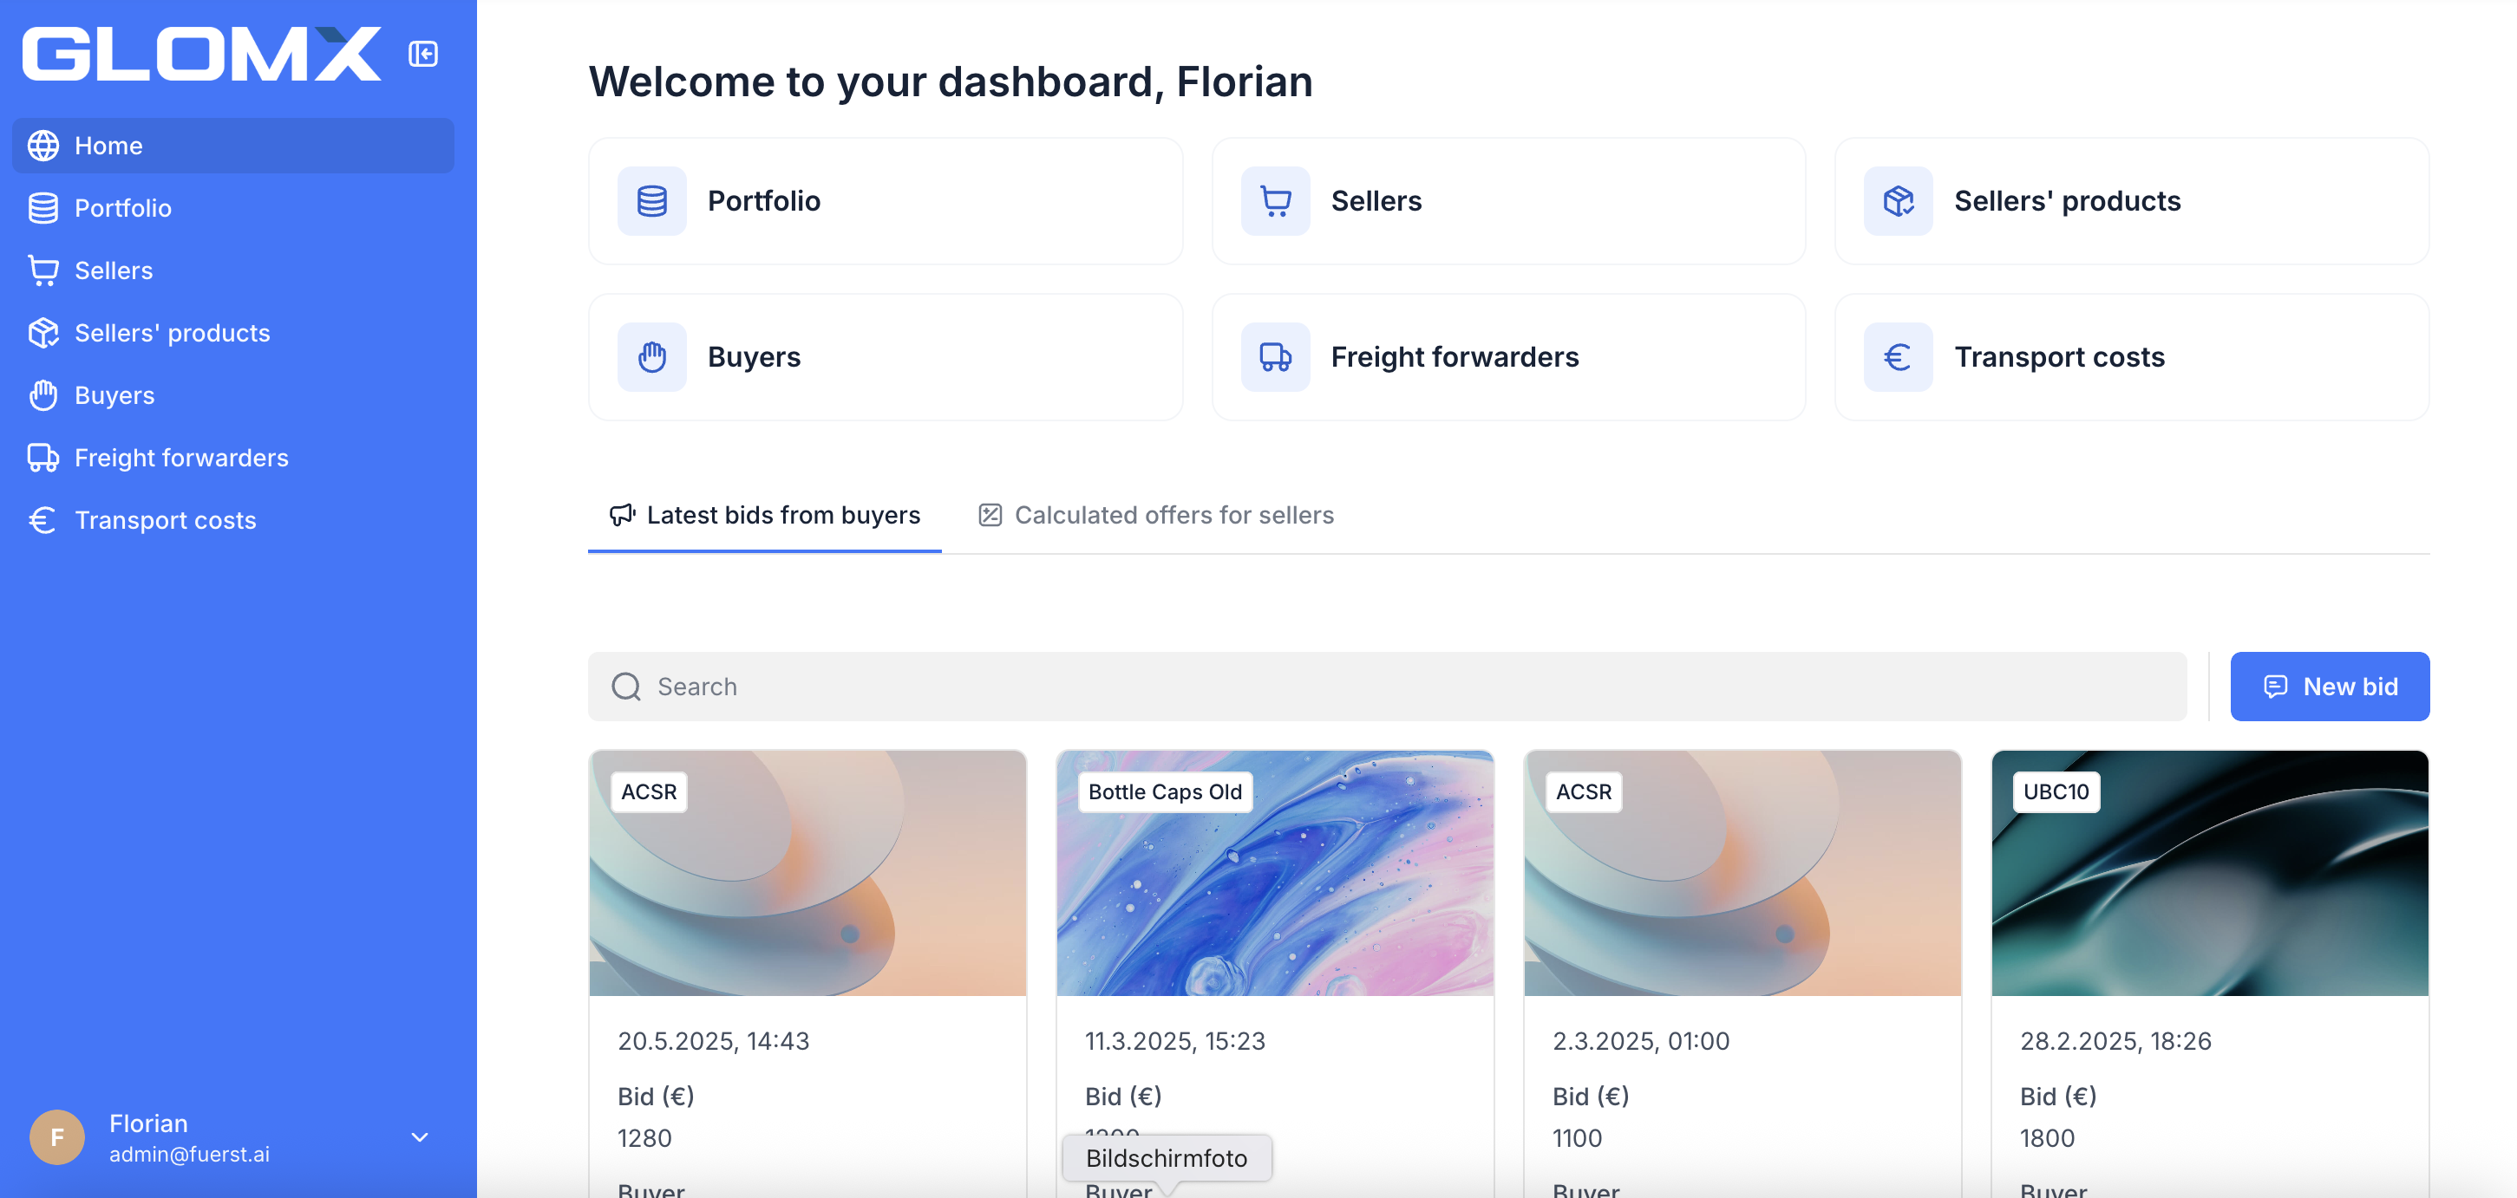2517x1198 pixels.
Task: Click the Sellers' products package icon card
Action: point(1898,201)
